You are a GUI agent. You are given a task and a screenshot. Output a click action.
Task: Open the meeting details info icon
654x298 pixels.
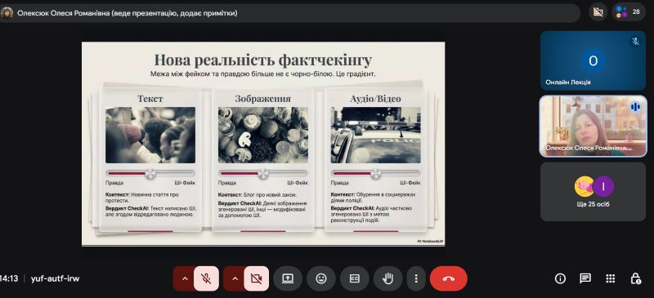(560, 278)
